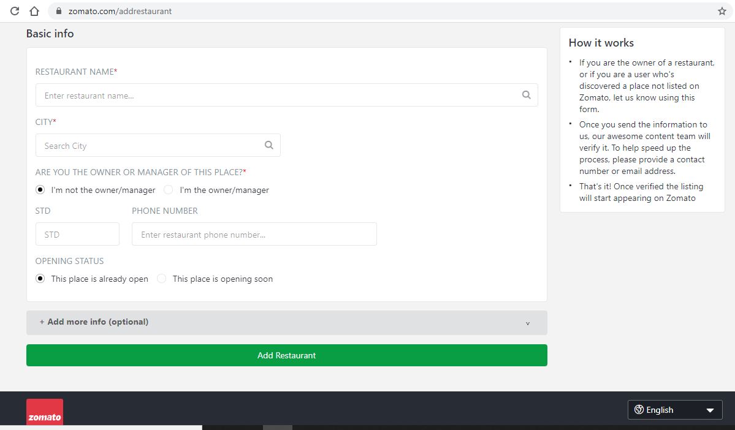Click the chevron on the optional info bar

click(527, 323)
